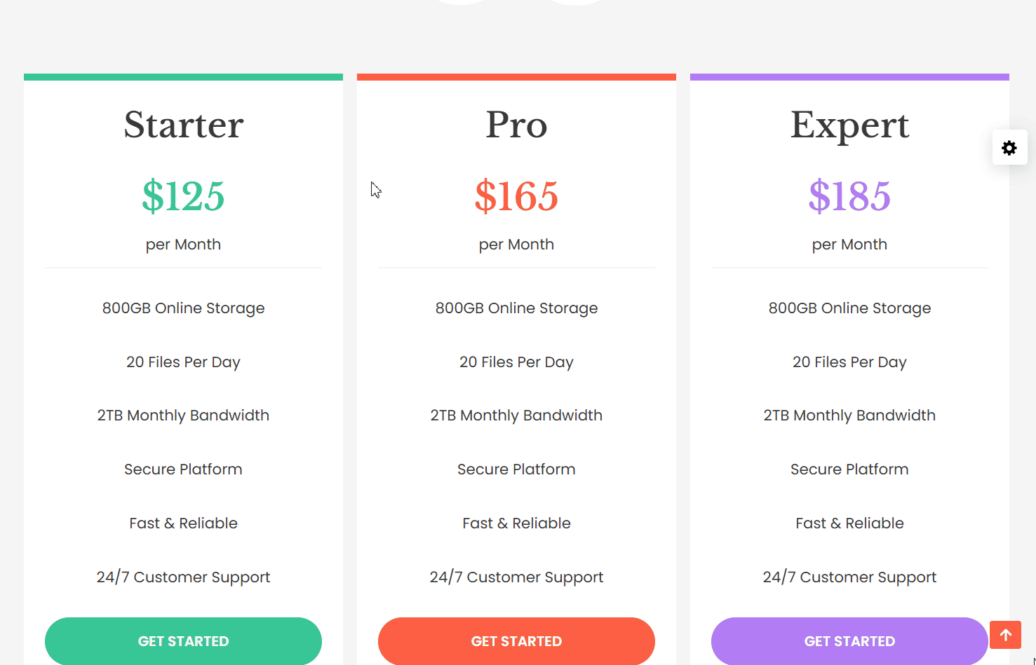The image size is (1036, 665).
Task: Click Starter's 800GB Online Storage feature
Action: (x=183, y=308)
